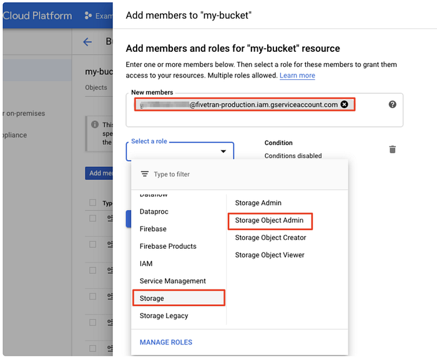Pick the Storage Object Admin role
437x360 pixels.
(269, 220)
